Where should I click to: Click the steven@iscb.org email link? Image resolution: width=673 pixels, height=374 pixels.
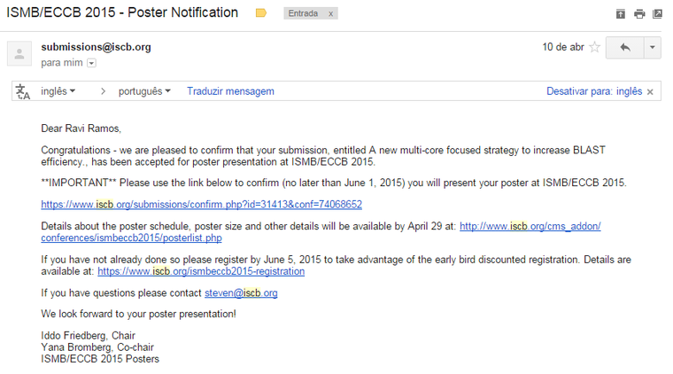241,292
